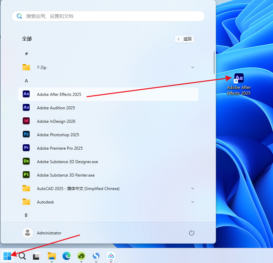Click the Adobe InDesign 2026 label
This screenshot has height=263, width=273.
click(x=56, y=121)
